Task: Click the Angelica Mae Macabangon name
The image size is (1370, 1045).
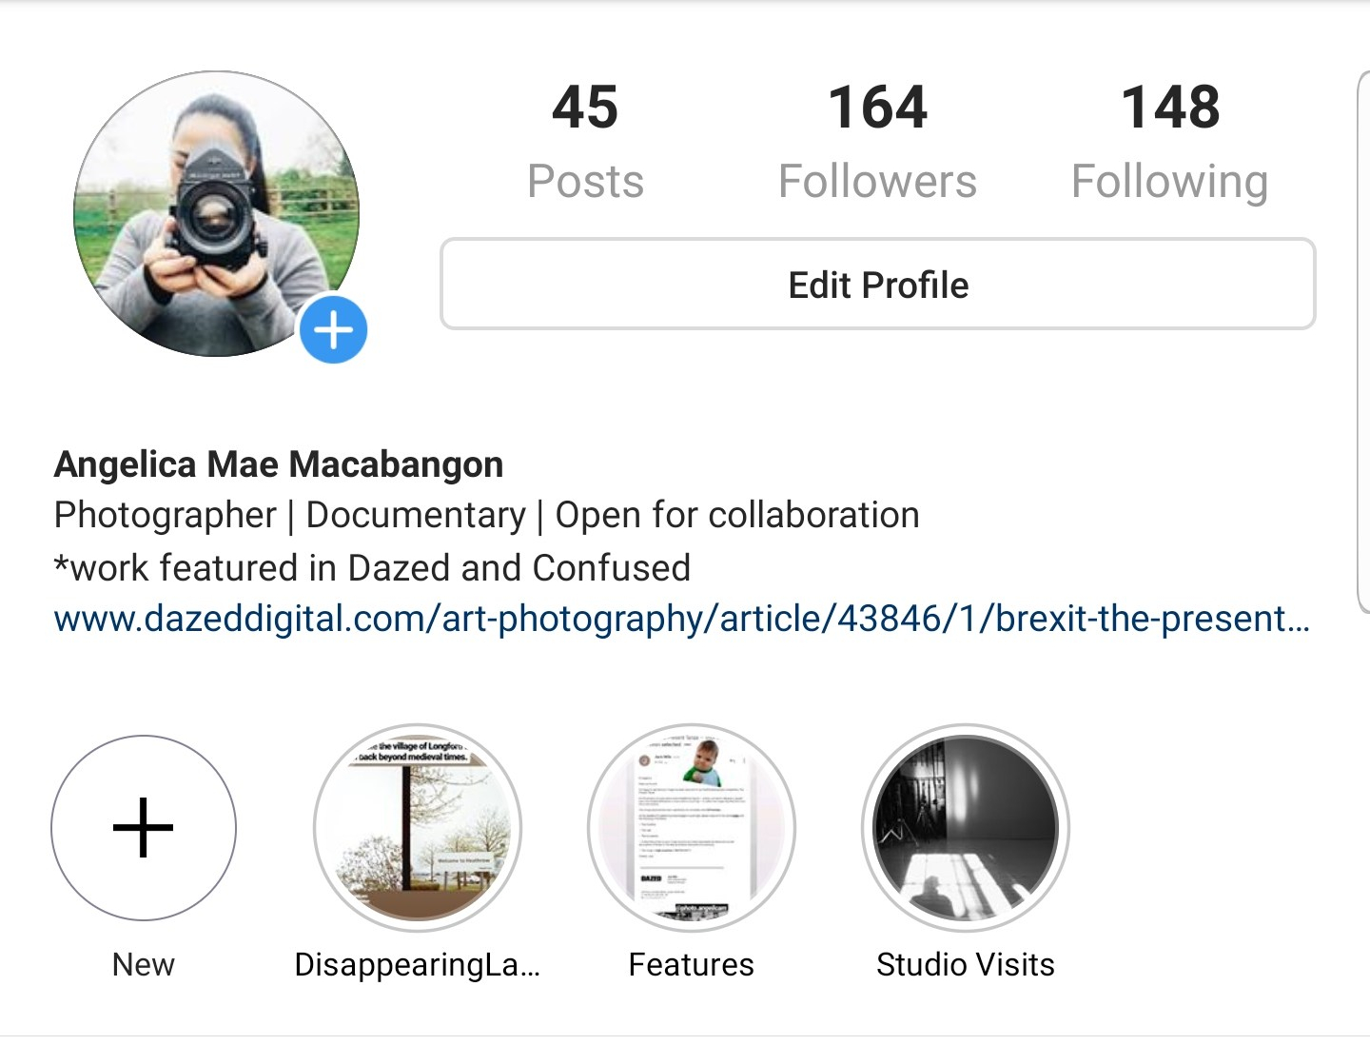Action: click(279, 464)
